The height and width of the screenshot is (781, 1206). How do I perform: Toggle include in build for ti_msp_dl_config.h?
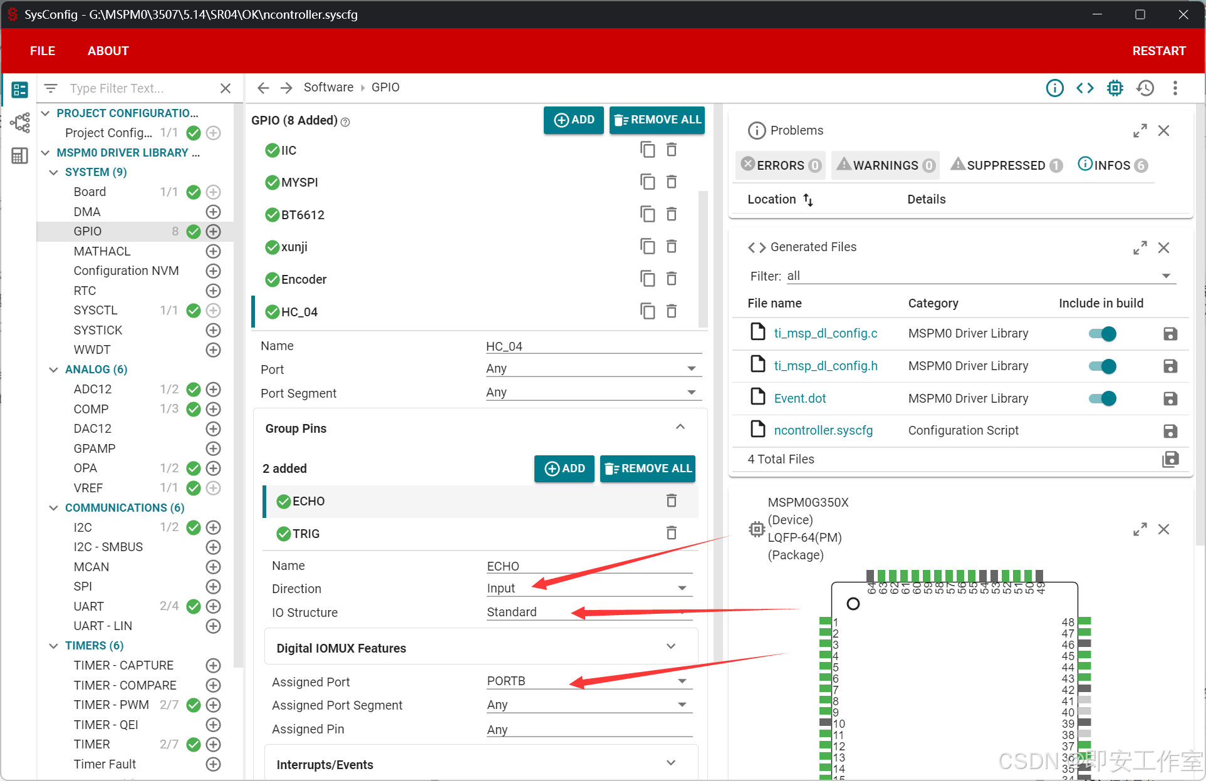point(1103,366)
